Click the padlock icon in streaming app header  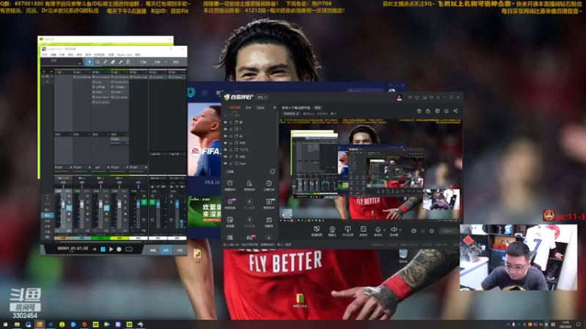(428, 111)
